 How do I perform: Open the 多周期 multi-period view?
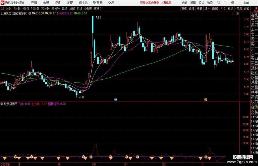coord(88,8)
